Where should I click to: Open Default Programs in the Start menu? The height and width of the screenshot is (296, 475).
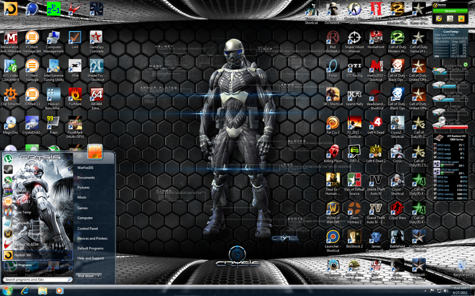click(90, 248)
